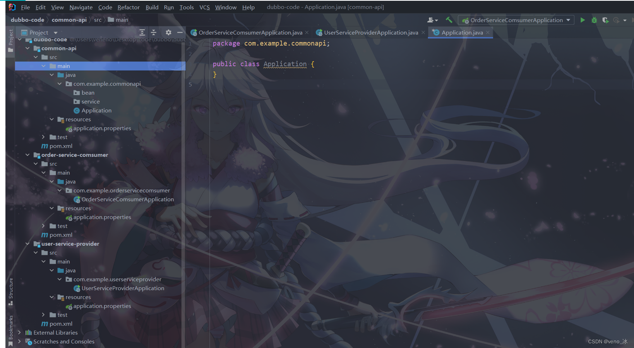This screenshot has height=348, width=634.
Task: Switch to OrderServiceComsumerApplication.java tab
Action: tap(250, 32)
